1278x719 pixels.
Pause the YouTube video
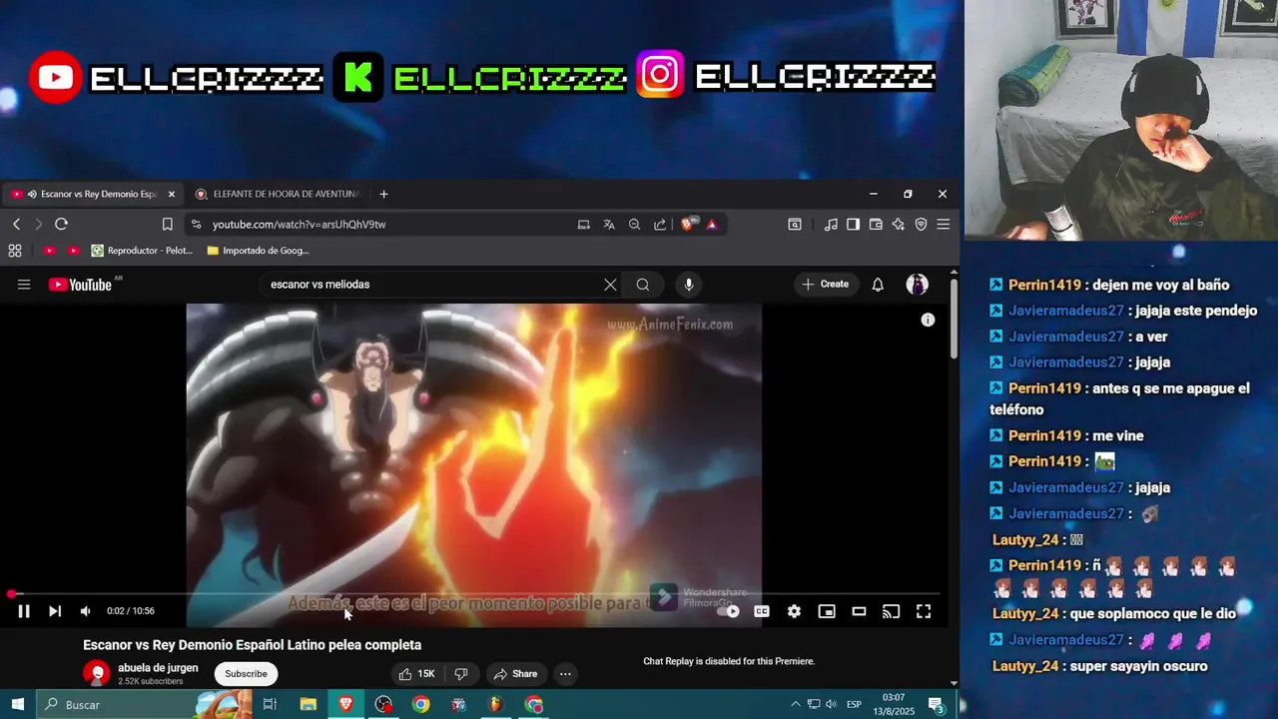24,611
